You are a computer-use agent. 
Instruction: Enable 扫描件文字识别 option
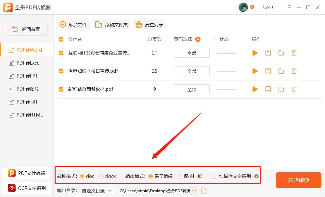coord(214,176)
